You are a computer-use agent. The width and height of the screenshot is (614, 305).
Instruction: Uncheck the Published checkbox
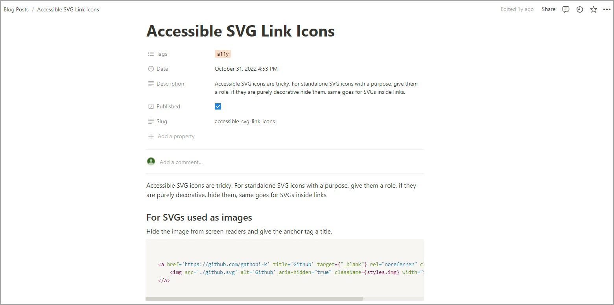218,106
